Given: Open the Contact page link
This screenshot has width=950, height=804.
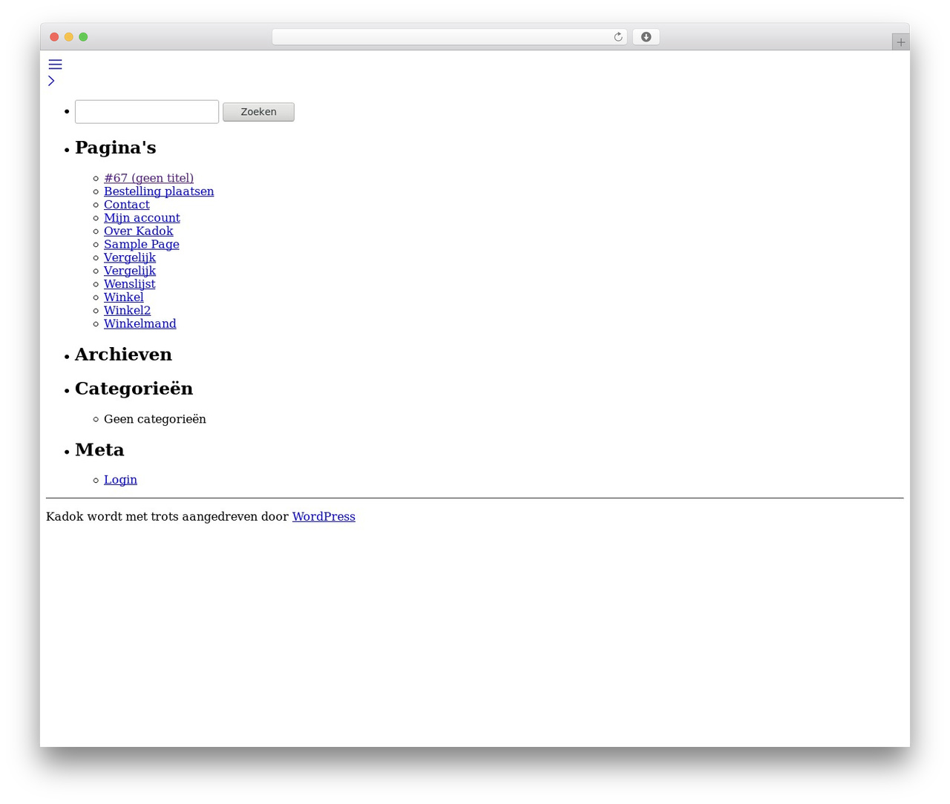Looking at the screenshot, I should coord(127,205).
